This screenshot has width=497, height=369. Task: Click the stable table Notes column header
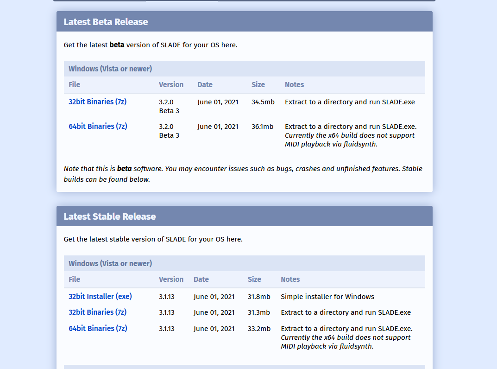click(290, 280)
